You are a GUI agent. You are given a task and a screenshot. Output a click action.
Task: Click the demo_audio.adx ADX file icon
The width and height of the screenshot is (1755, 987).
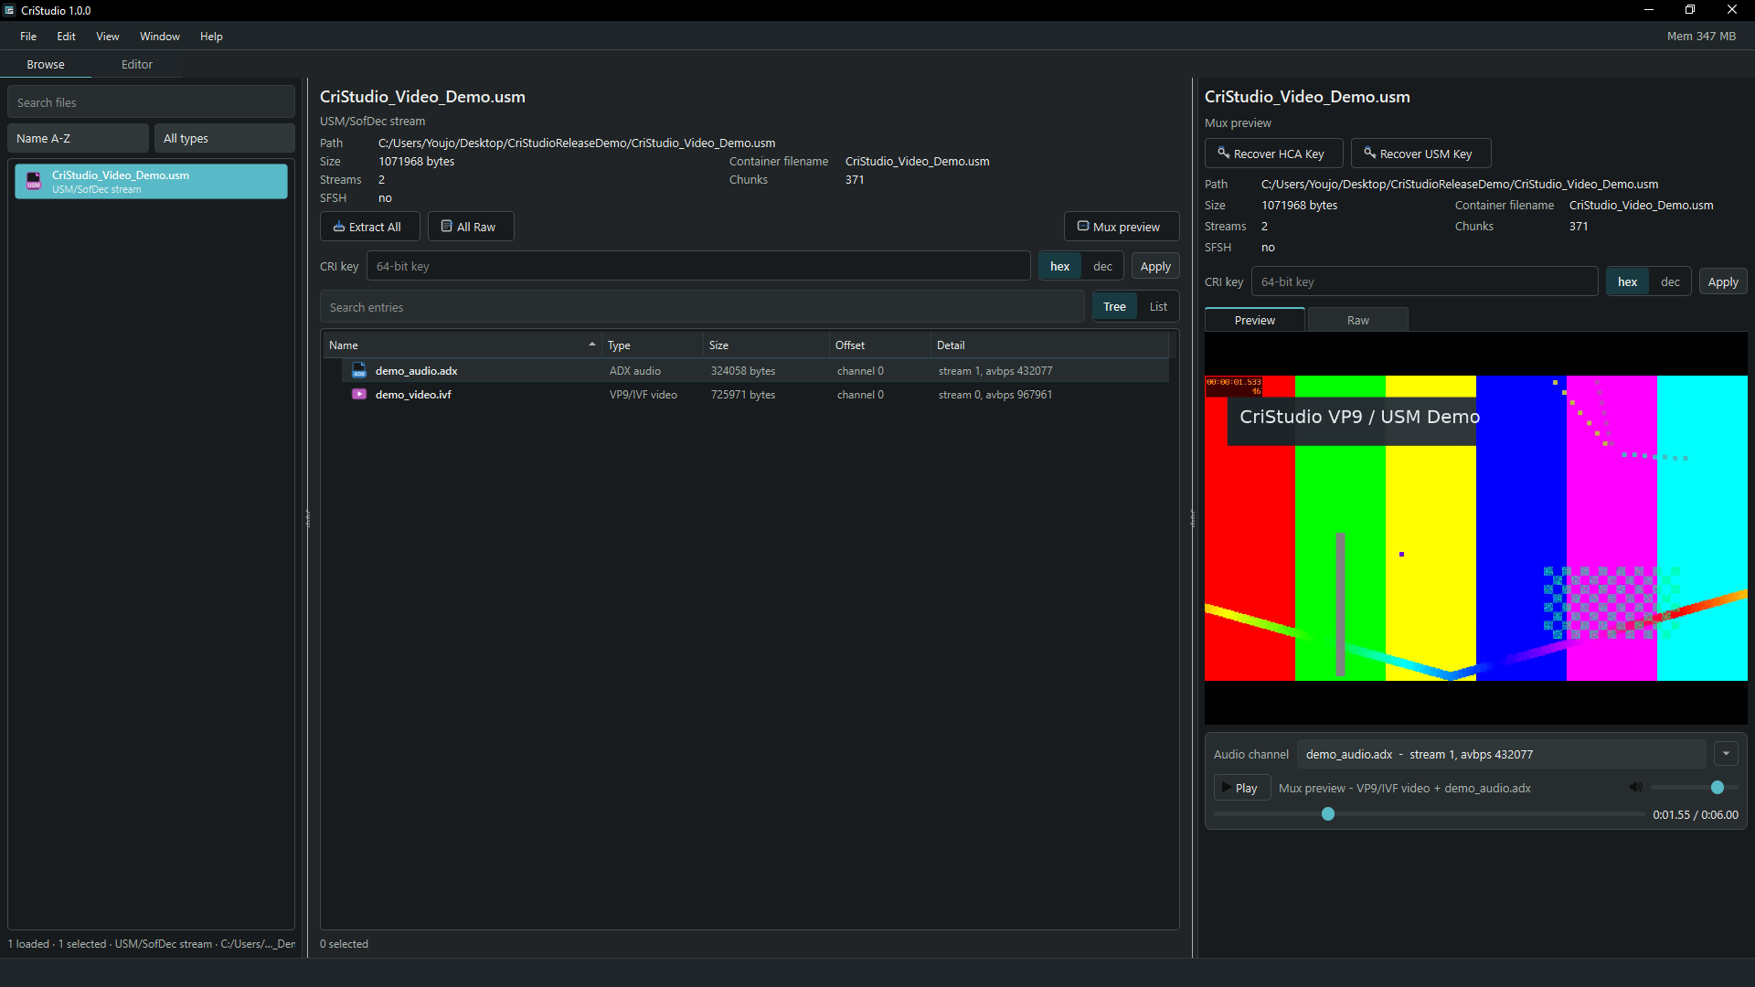(x=359, y=370)
